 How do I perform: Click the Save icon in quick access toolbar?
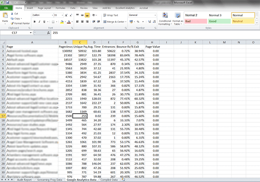[x=9, y=2]
